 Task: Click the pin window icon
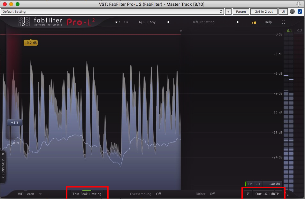[x=298, y=4]
